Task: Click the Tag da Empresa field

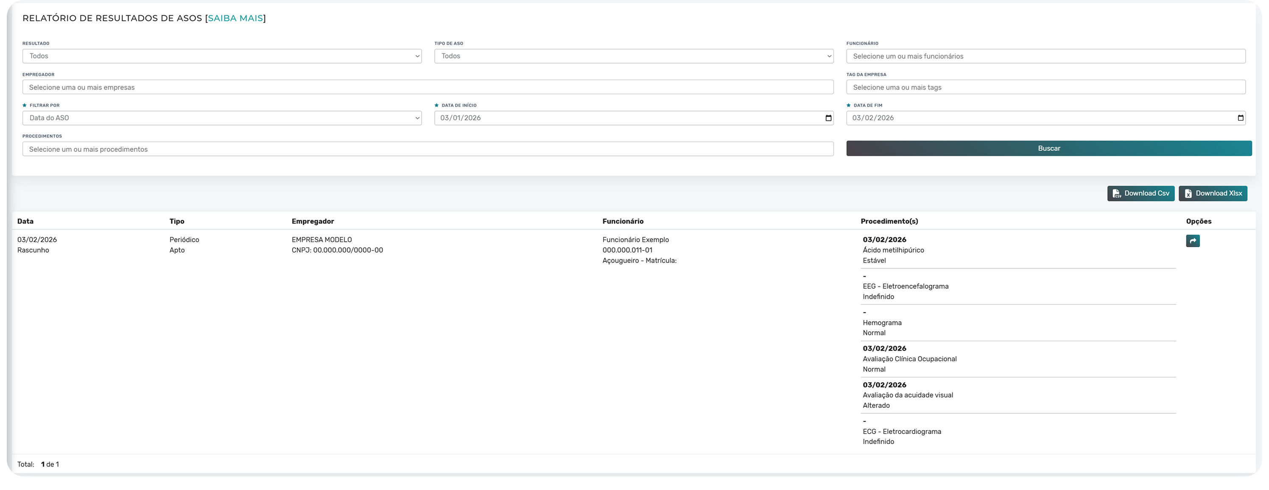Action: click(1045, 87)
